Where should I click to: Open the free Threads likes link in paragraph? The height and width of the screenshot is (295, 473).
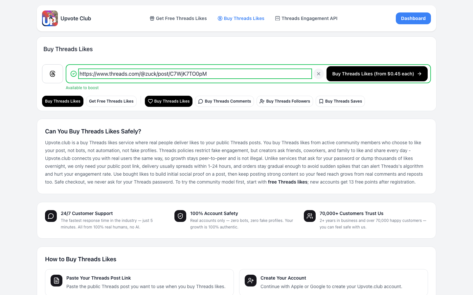[x=288, y=182]
